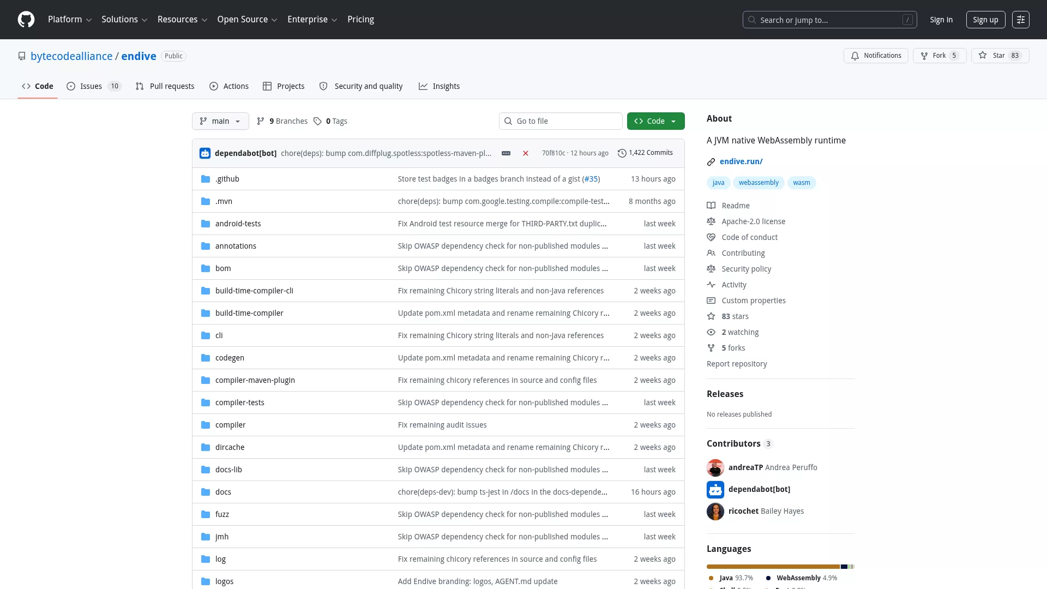Click the Pricing link
Image resolution: width=1047 pixels, height=589 pixels.
pos(361,20)
